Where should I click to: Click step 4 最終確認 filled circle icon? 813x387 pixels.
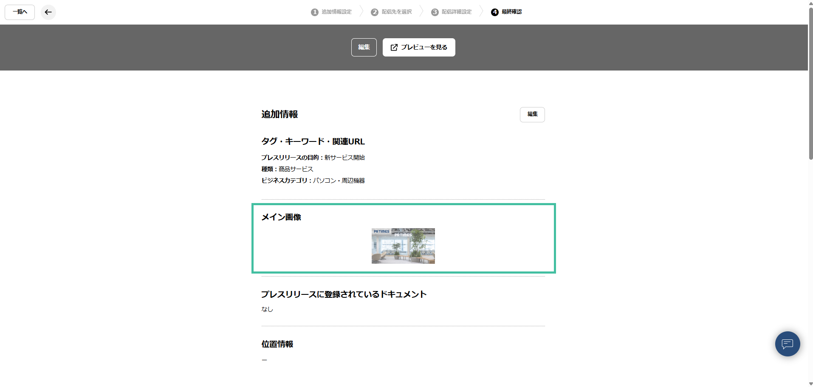coord(494,12)
